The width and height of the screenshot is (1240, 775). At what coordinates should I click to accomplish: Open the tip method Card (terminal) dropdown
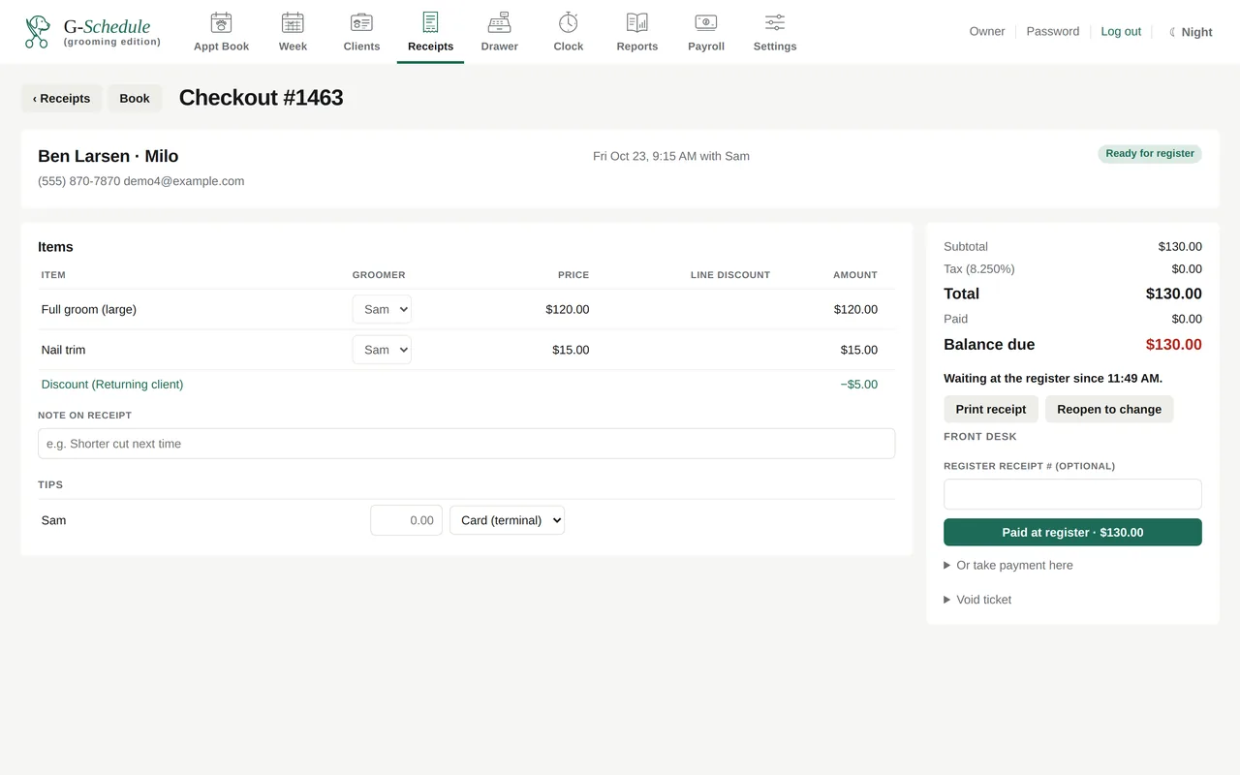coord(507,520)
